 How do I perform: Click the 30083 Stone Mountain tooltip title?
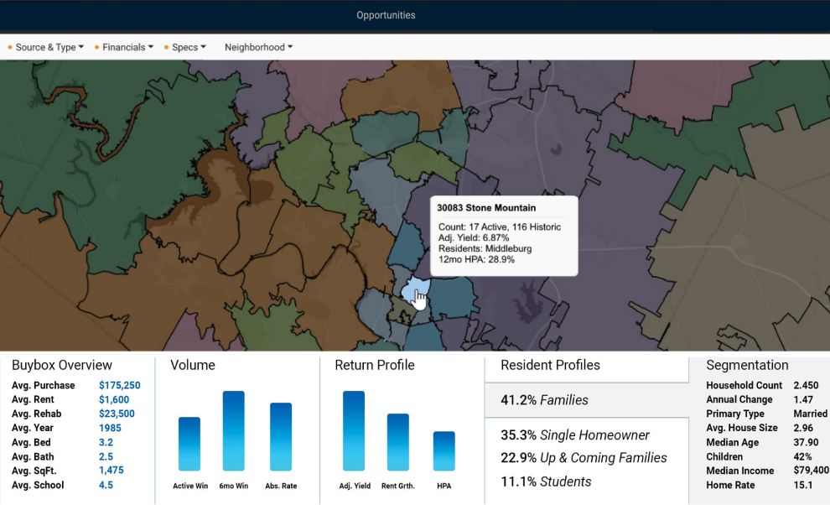pos(486,208)
